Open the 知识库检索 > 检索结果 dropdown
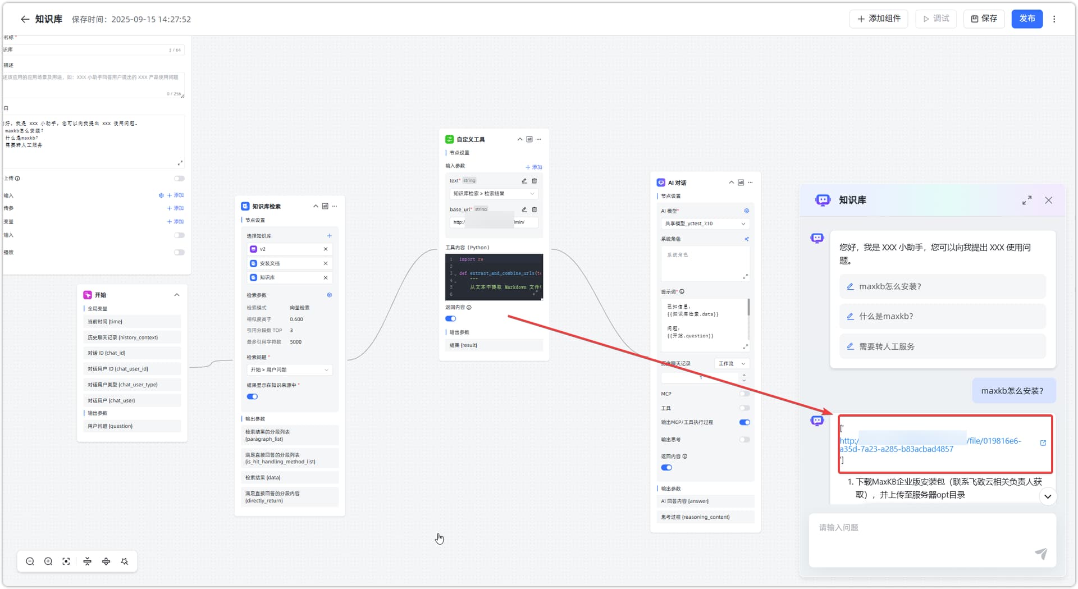This screenshot has width=1078, height=589. (x=494, y=194)
